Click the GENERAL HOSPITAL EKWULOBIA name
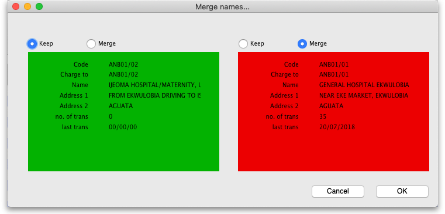Viewport: 445px width, 214px height. (364, 85)
